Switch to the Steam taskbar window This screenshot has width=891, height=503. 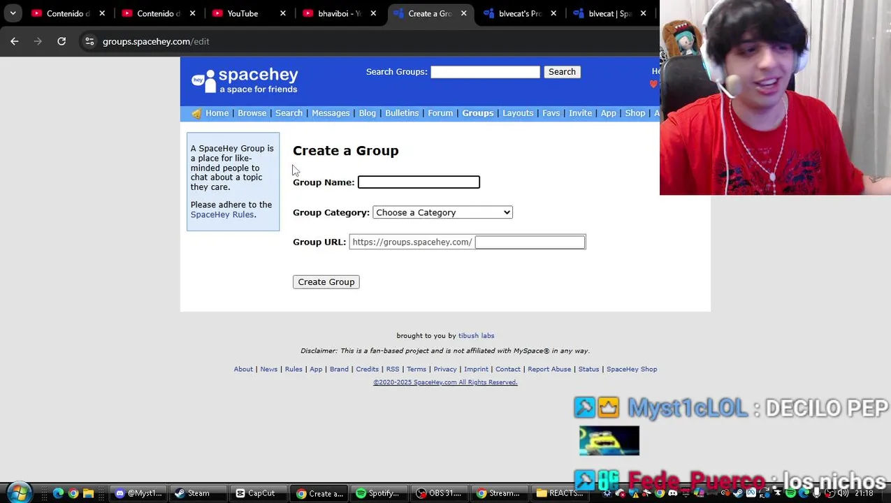point(198,493)
